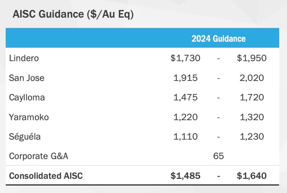The width and height of the screenshot is (287, 193).
Task: Select the 2024 Guidance column header
Action: click(218, 39)
